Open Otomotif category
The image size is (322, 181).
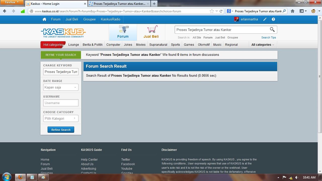[x=204, y=45]
